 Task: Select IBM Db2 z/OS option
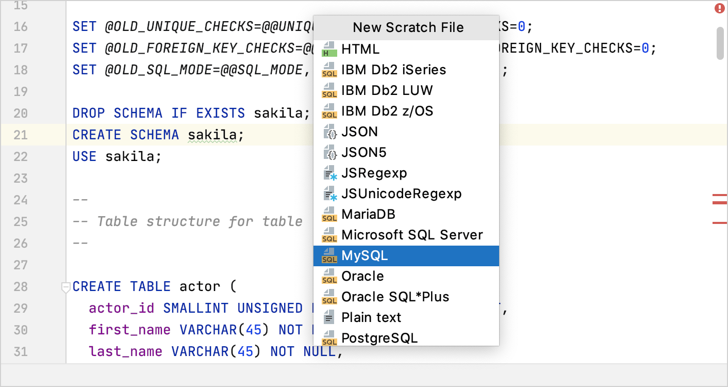[387, 111]
